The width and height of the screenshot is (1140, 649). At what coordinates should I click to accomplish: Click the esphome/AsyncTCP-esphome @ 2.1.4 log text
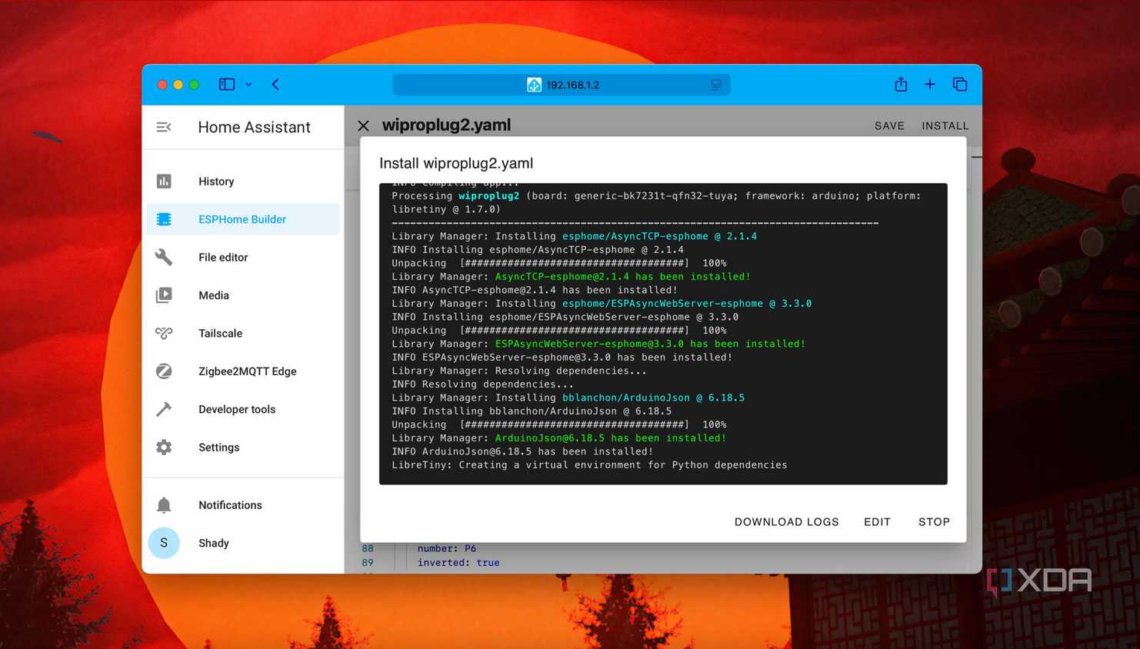[659, 236]
